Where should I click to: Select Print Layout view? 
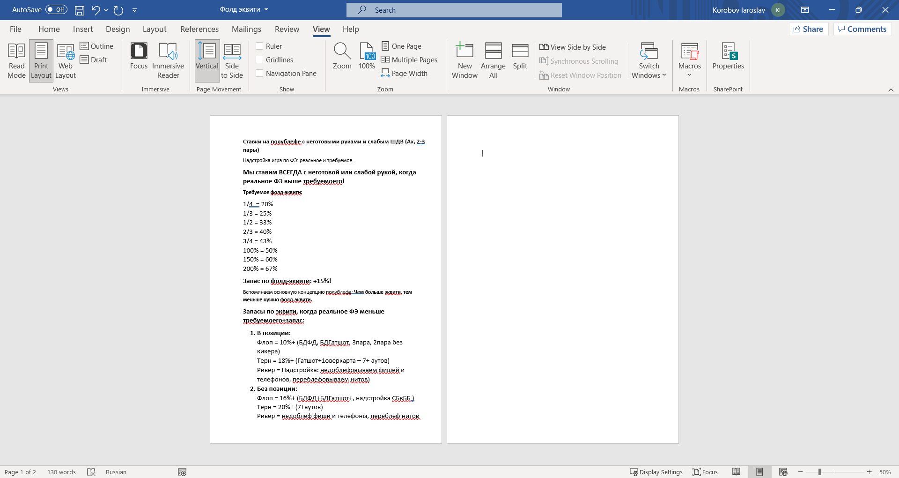(41, 61)
